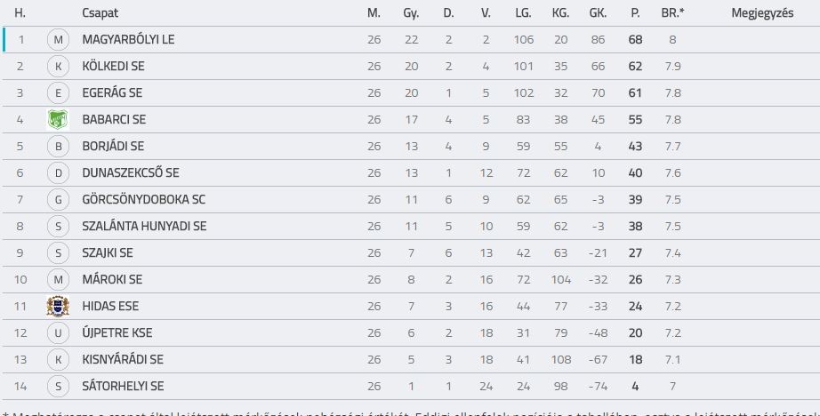Click the P. points column header
This screenshot has width=820, height=416.
635,13
